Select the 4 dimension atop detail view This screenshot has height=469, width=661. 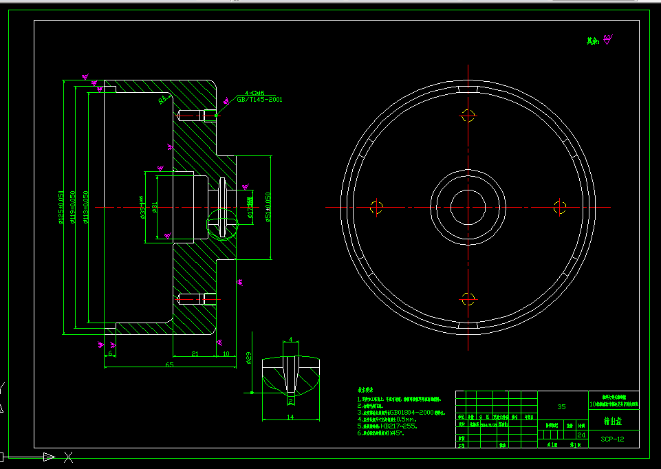pos(291,340)
